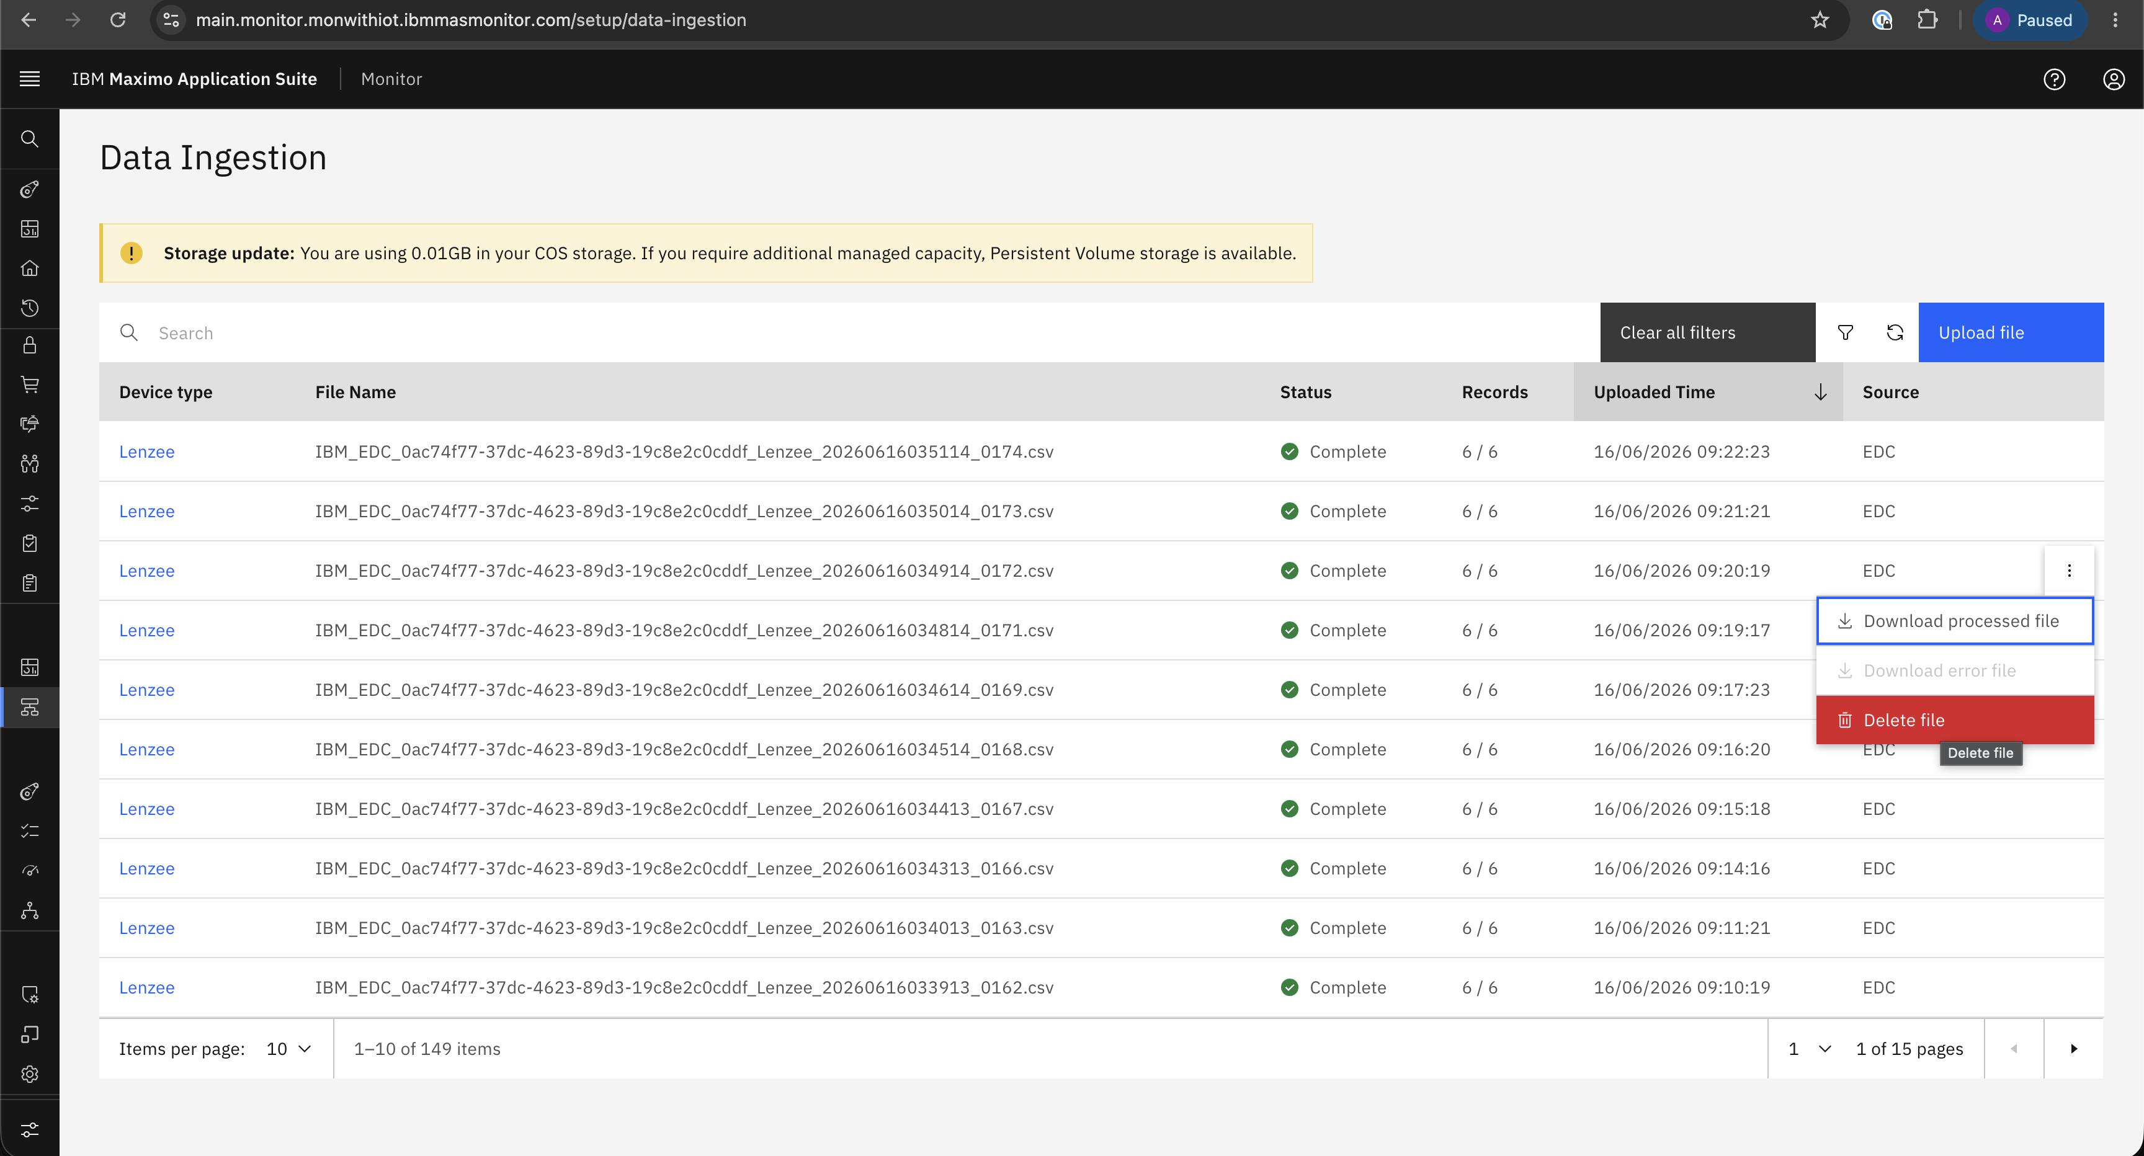This screenshot has height=1156, width=2144.
Task: Open the sidebar shield with gear icon
Action: point(30,995)
